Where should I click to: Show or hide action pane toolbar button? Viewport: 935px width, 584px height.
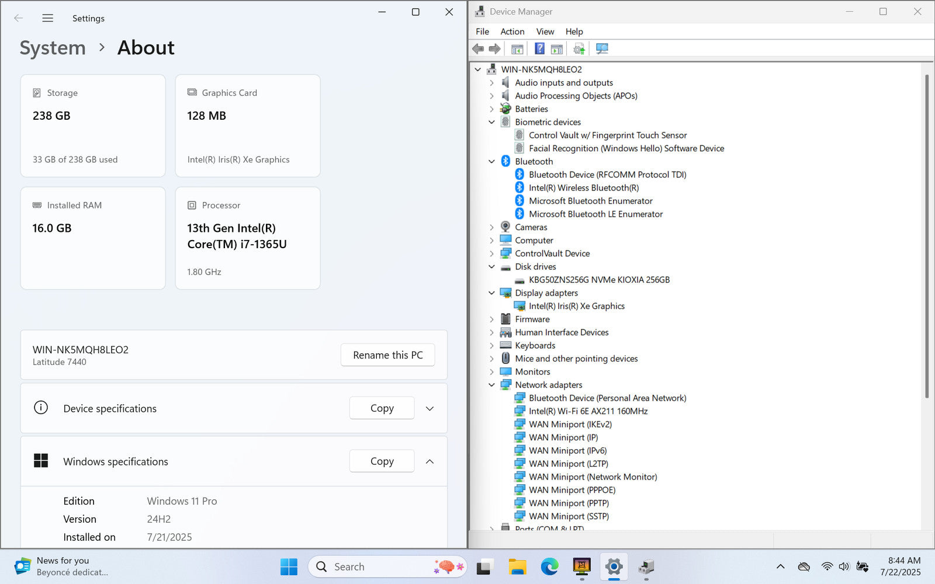(557, 48)
